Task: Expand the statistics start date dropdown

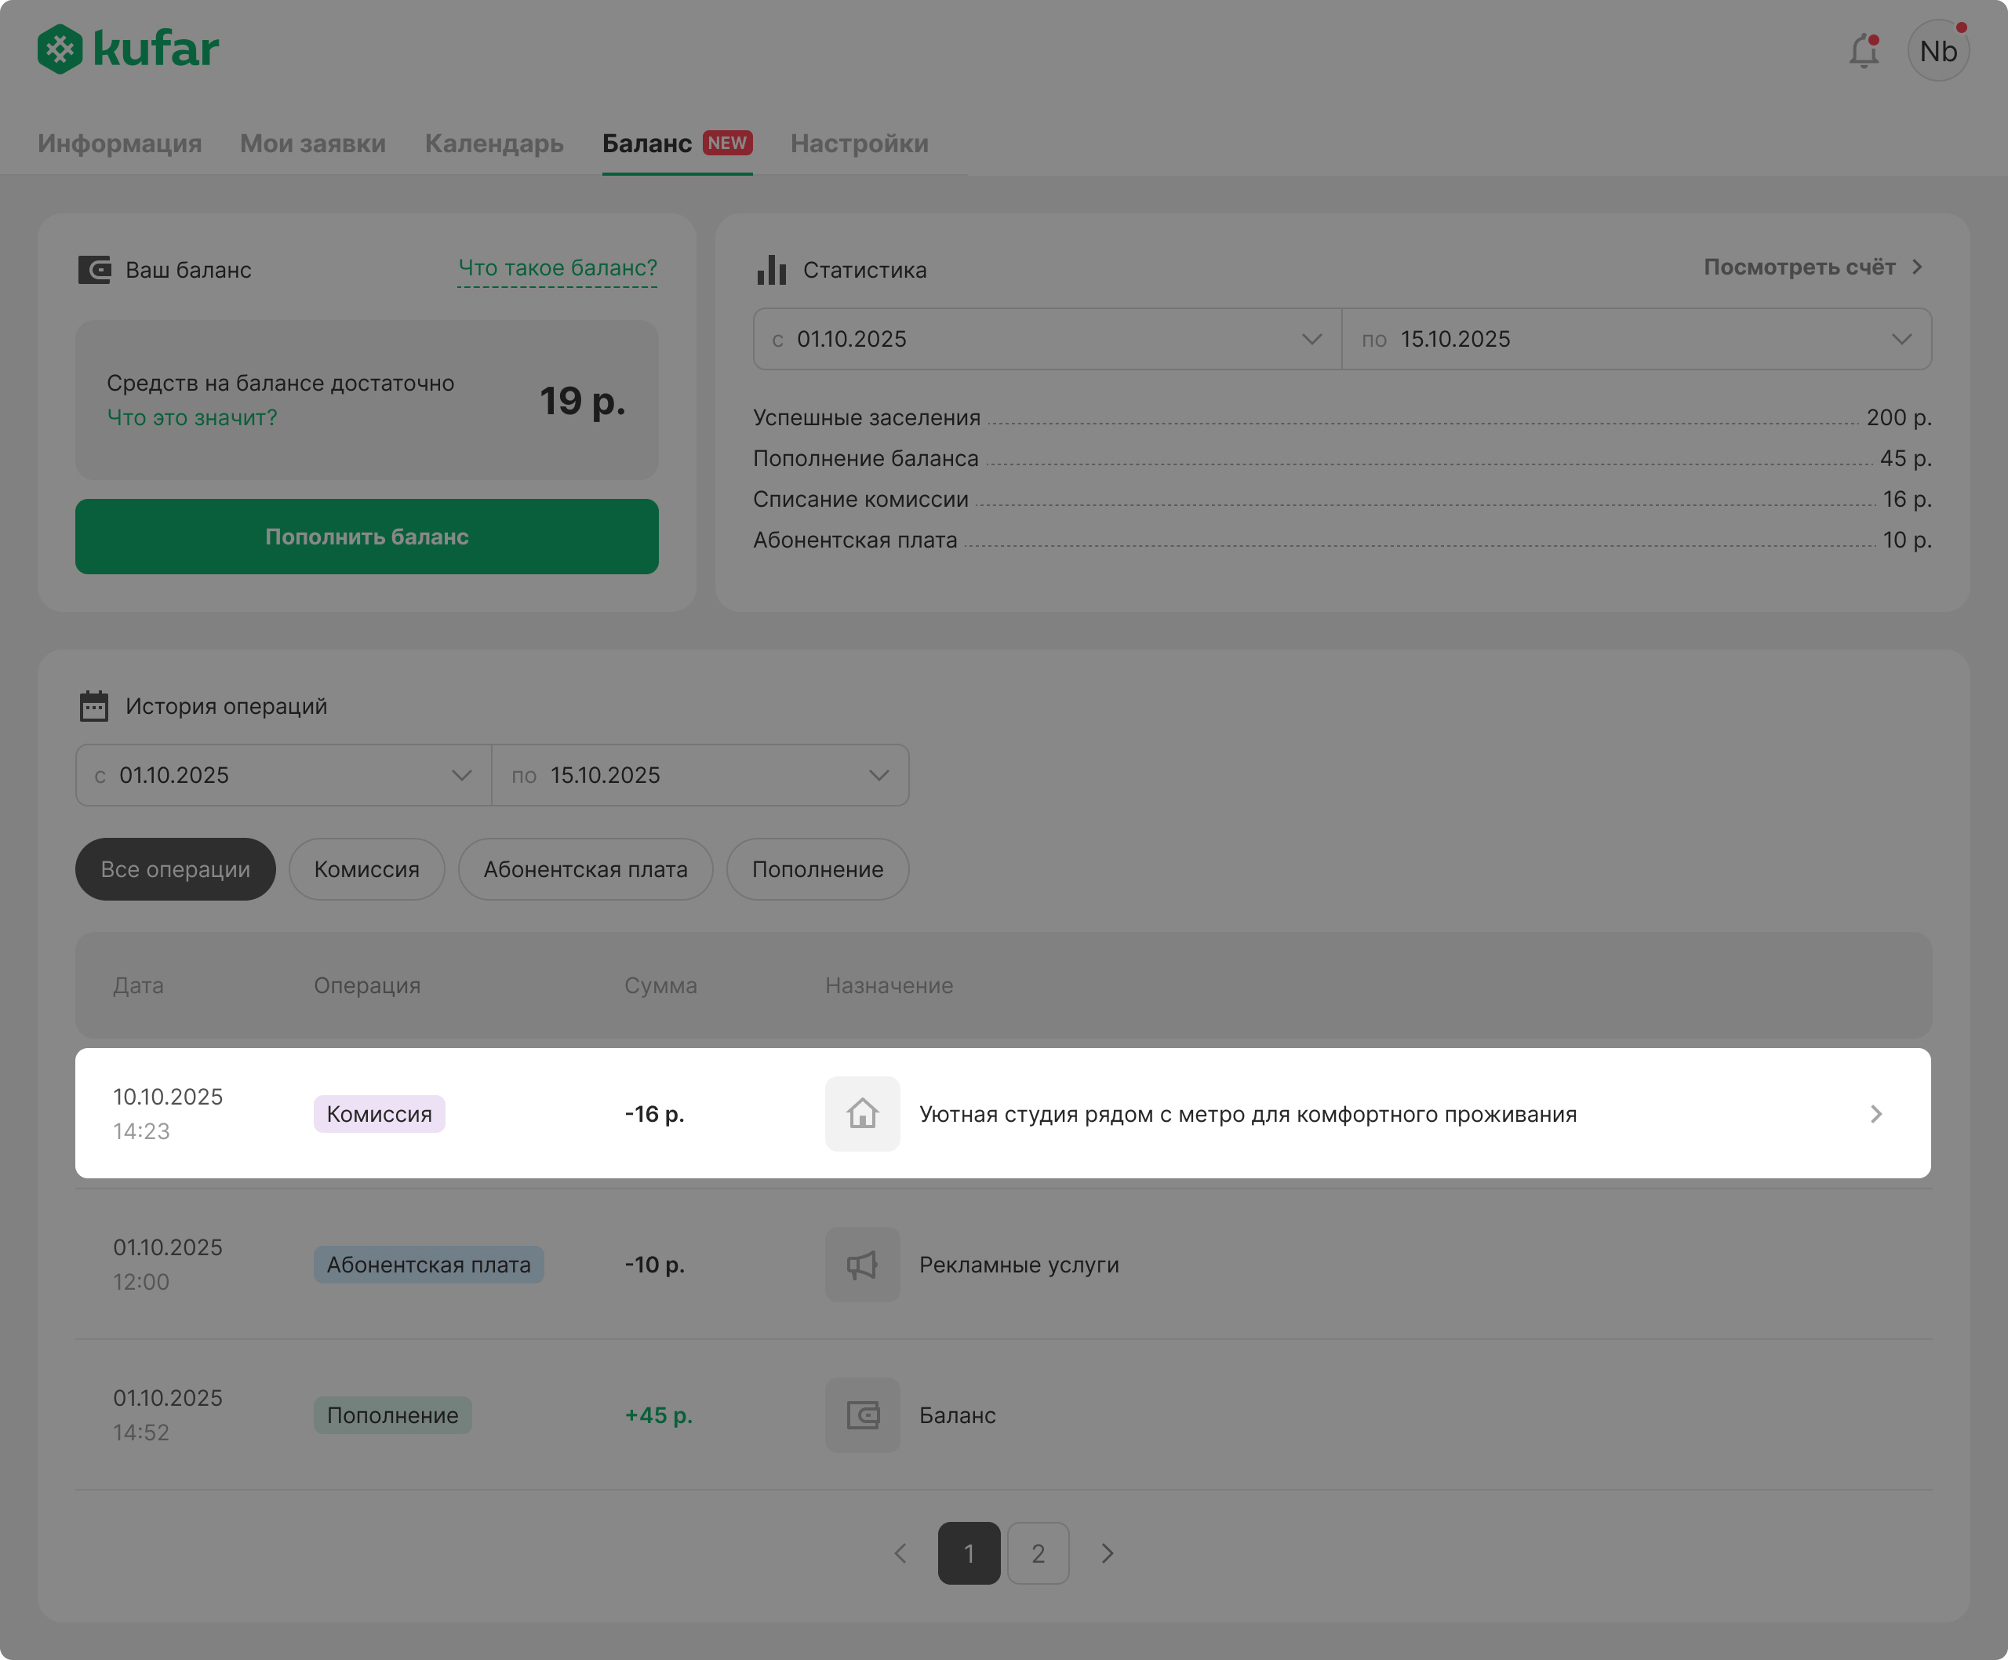Action: 1047,340
